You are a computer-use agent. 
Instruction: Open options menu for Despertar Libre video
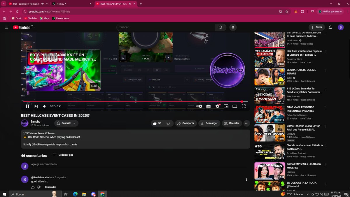point(326,51)
